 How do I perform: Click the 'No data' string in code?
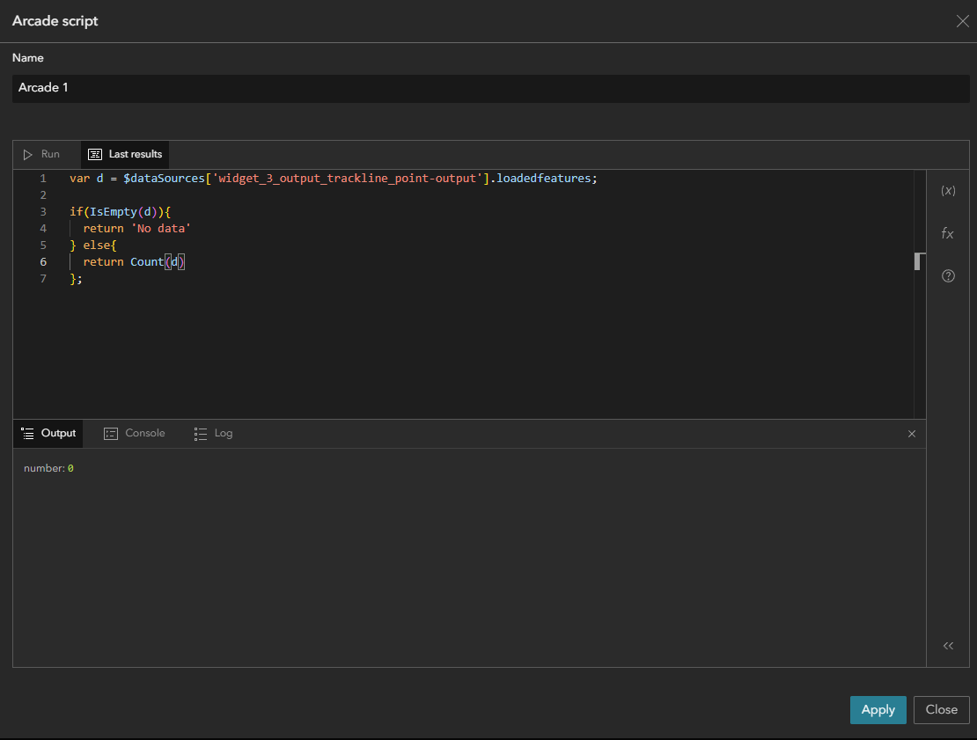[161, 228]
